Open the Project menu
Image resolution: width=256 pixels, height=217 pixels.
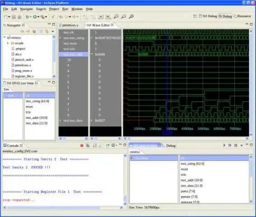click(54, 9)
